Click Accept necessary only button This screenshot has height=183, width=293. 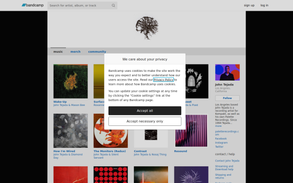pyautogui.click(x=145, y=121)
